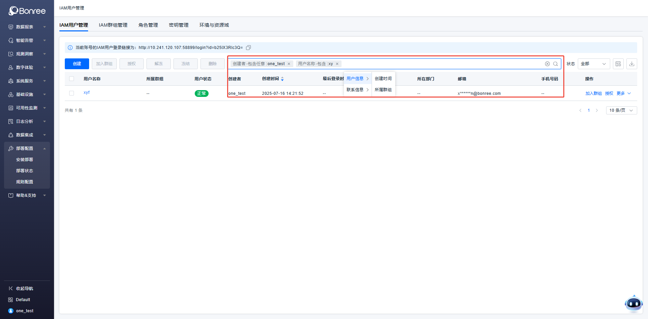Open the status dropdown showing 全部
The image size is (648, 319).
593,64
